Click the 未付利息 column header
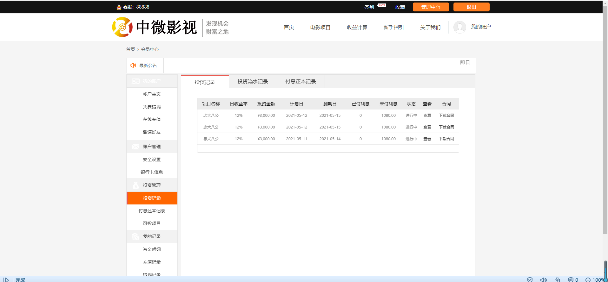Viewport: 608px width, 282px height. point(388,104)
